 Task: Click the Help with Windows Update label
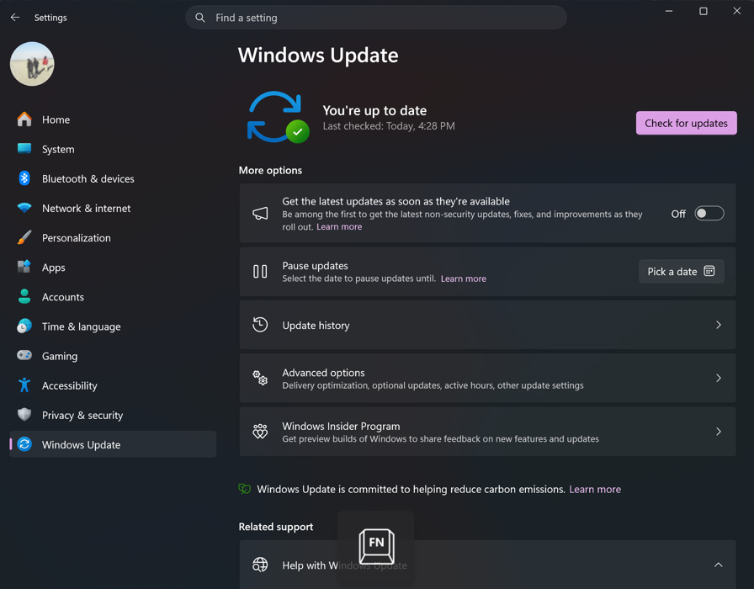[x=344, y=565]
